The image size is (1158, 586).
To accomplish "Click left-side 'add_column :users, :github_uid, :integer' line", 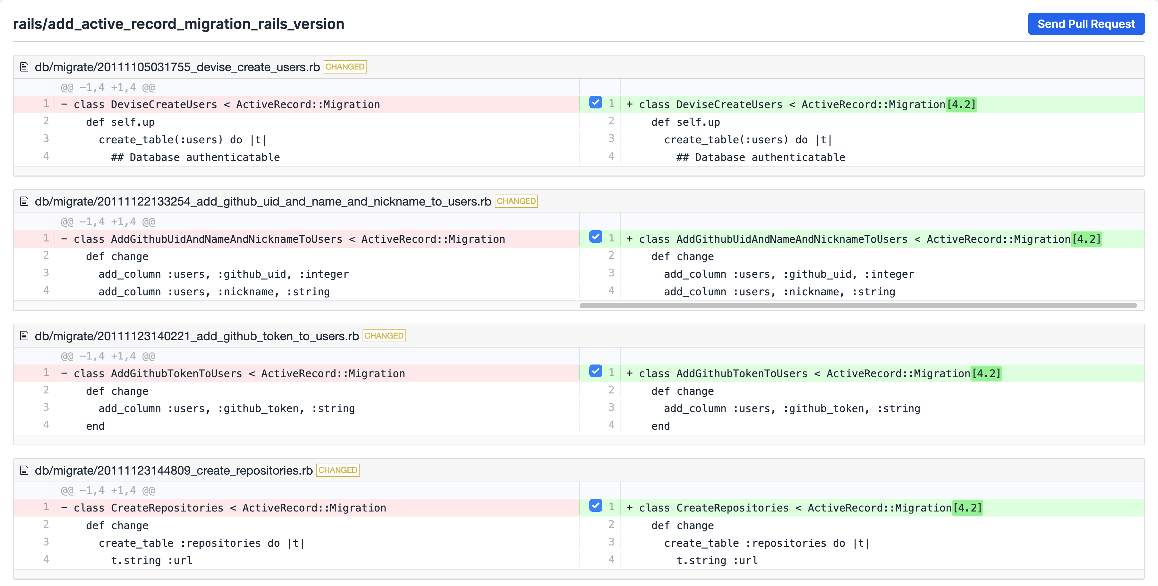I will click(223, 274).
